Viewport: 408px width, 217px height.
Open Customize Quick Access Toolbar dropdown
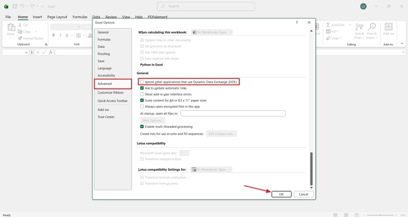click(43, 6)
